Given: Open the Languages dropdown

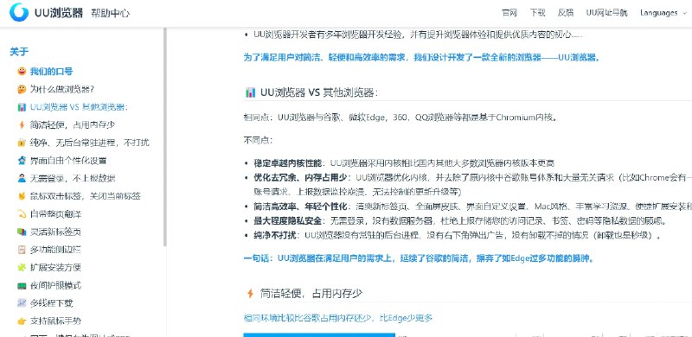Looking at the screenshot, I should pyautogui.click(x=663, y=13).
